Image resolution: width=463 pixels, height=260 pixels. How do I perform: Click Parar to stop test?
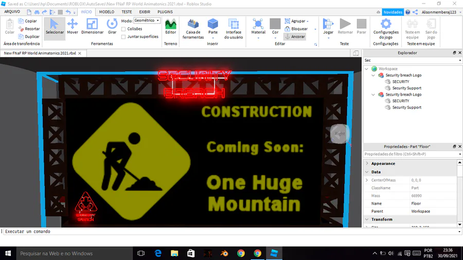click(x=362, y=27)
